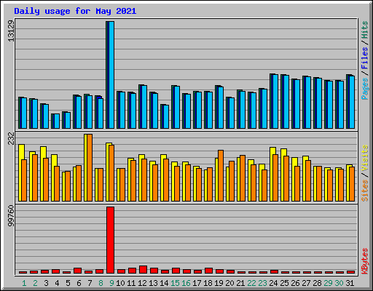Click the 99760 scale value
Screen dimensions: 373x291
point(11,215)
